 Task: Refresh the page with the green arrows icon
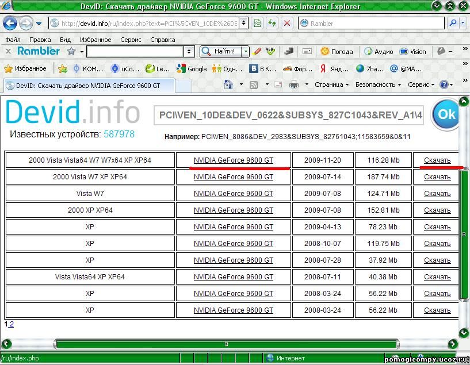click(x=272, y=23)
